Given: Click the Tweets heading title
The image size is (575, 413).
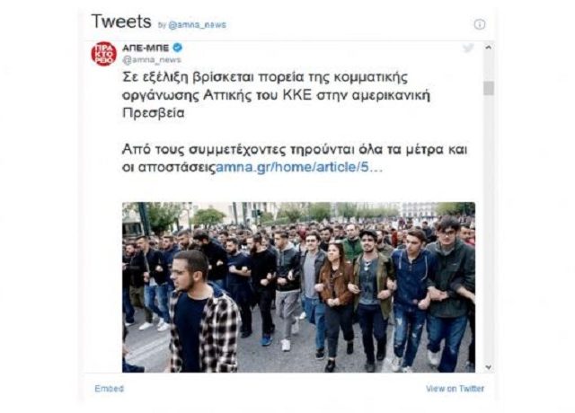Looking at the screenshot, I should [x=121, y=22].
